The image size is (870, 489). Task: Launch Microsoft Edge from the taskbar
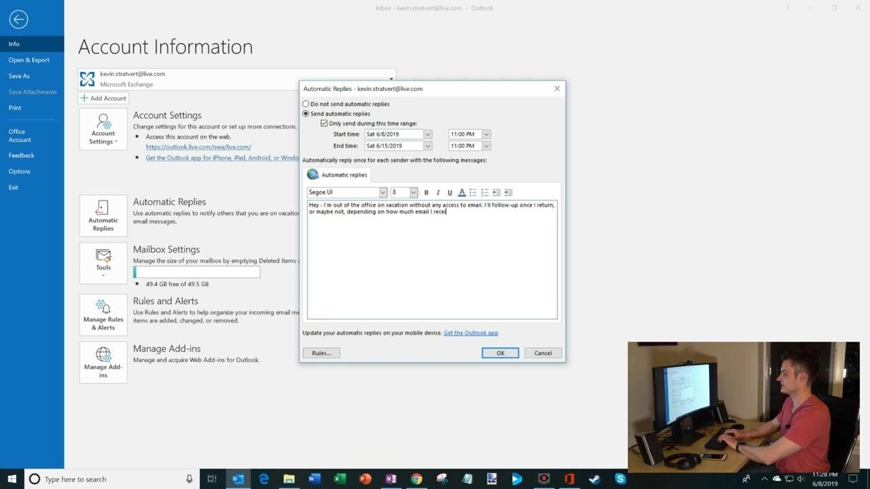coord(264,479)
